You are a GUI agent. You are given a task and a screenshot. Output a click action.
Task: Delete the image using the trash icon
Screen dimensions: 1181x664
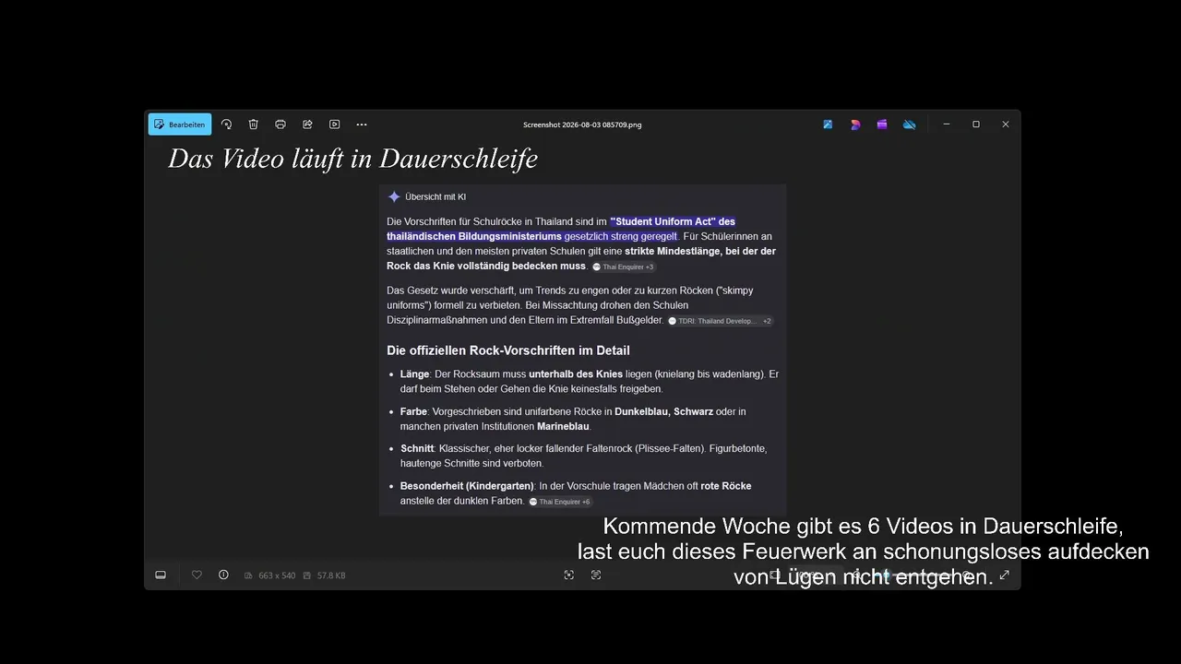click(x=254, y=125)
